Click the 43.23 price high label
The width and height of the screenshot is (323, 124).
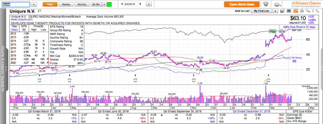click(x=154, y=51)
